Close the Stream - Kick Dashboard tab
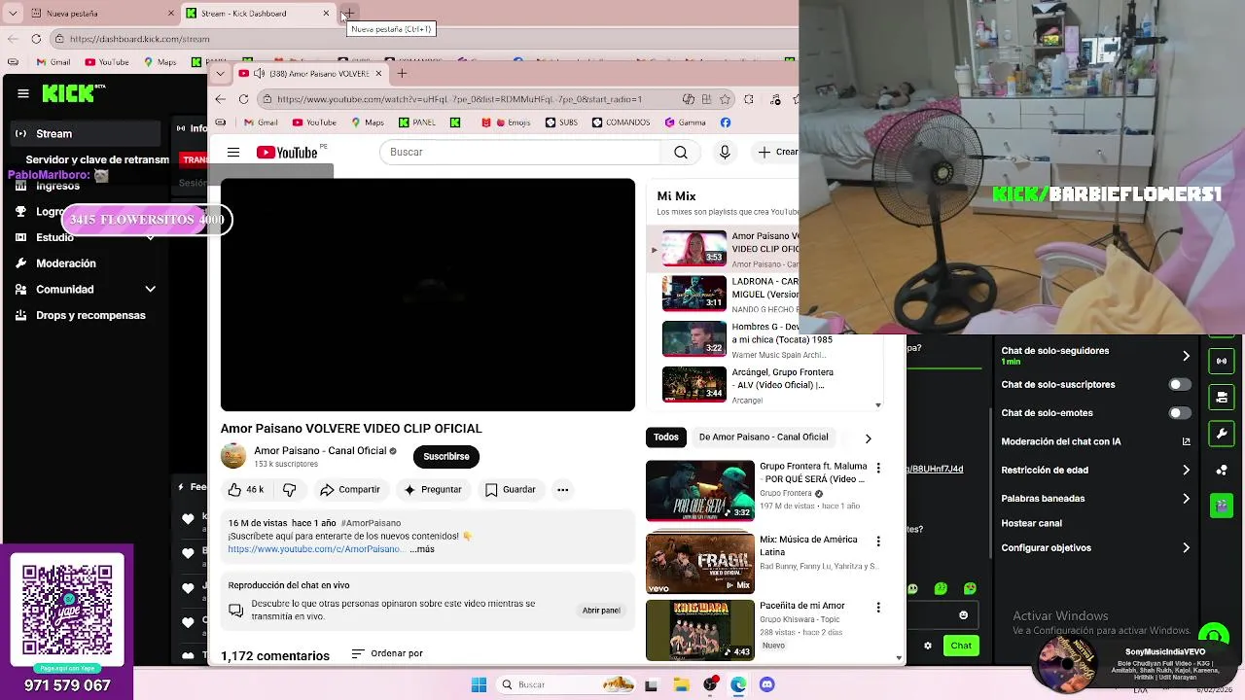 [x=326, y=14]
